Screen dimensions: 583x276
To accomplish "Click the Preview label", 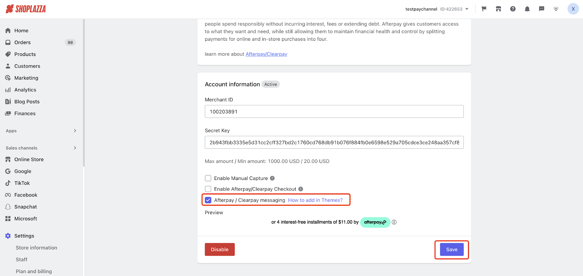I will pos(214,213).
